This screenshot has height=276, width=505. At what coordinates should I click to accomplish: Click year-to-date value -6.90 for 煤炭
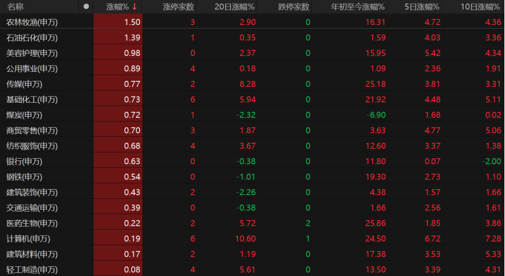coord(376,115)
